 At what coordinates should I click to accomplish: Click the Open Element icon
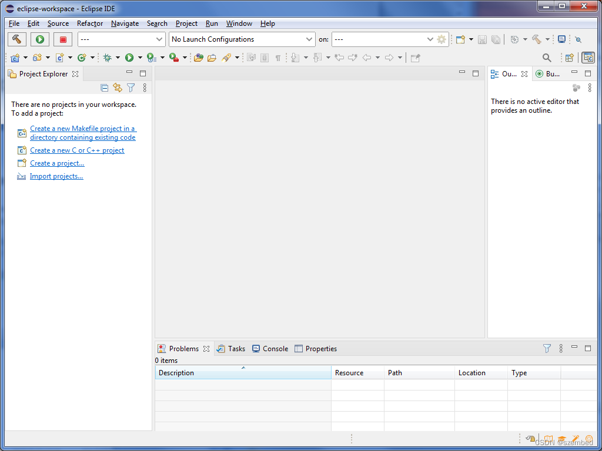pos(199,58)
